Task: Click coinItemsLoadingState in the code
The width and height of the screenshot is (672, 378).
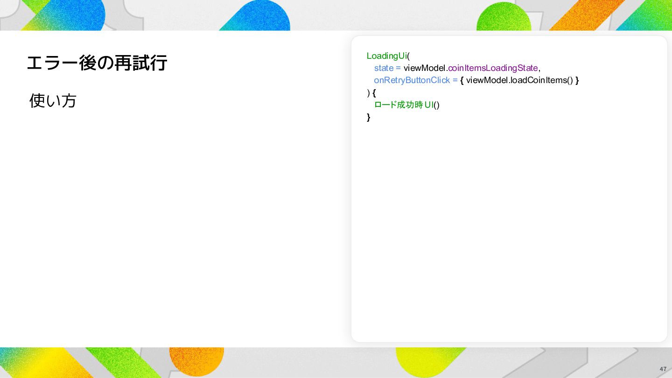Action: point(493,68)
